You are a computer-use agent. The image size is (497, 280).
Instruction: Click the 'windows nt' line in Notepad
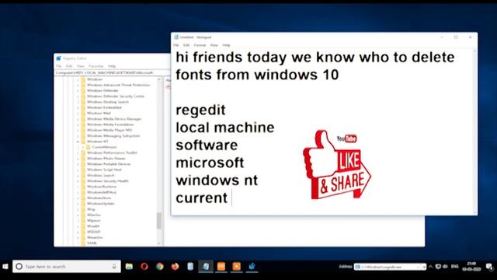pyautogui.click(x=217, y=180)
